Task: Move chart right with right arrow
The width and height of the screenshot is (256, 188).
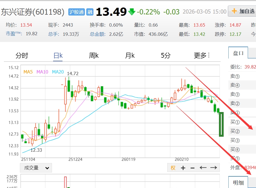Action: click(213, 168)
